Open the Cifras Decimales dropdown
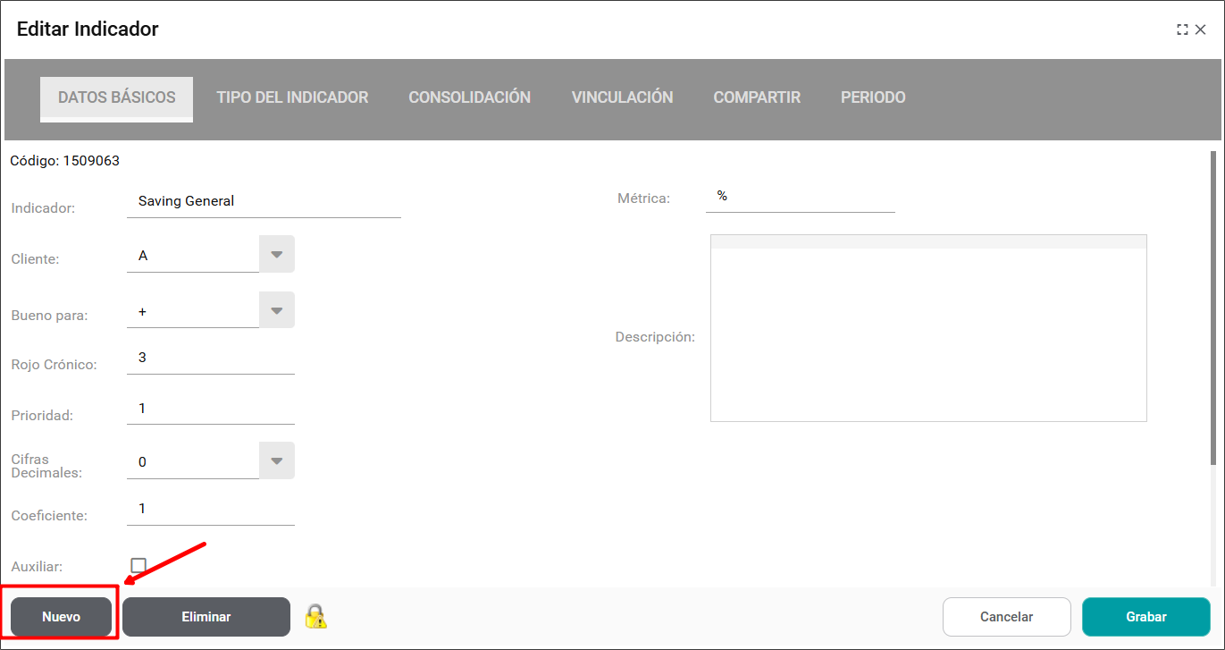 [x=277, y=461]
